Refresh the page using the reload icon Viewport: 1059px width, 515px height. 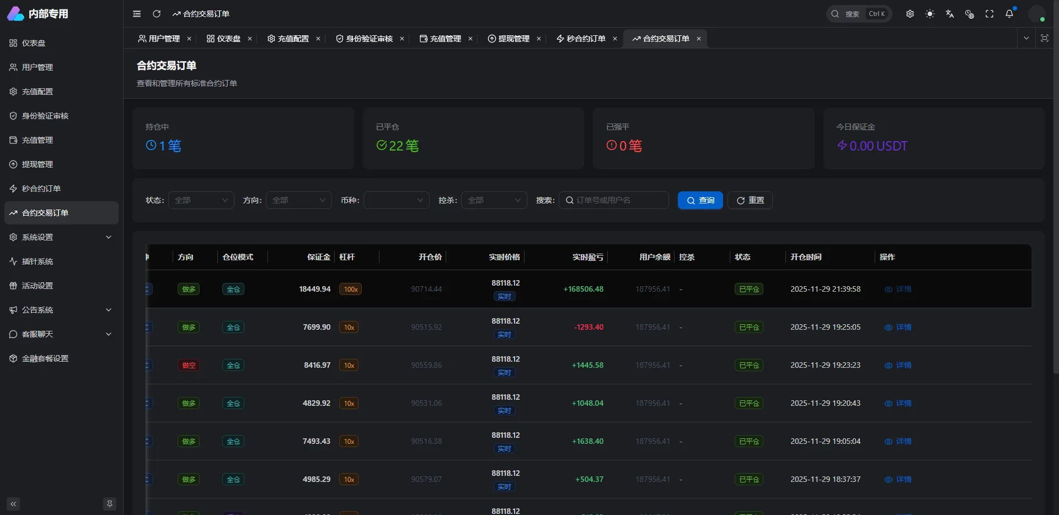point(157,14)
